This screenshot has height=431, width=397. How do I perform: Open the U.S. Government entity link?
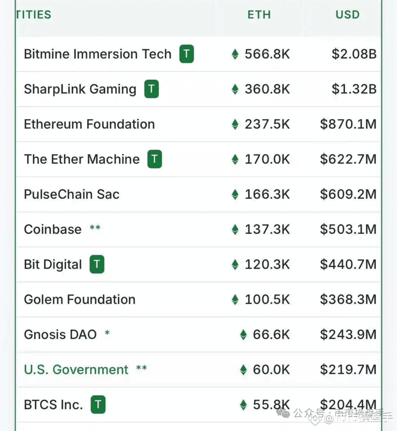point(76,369)
